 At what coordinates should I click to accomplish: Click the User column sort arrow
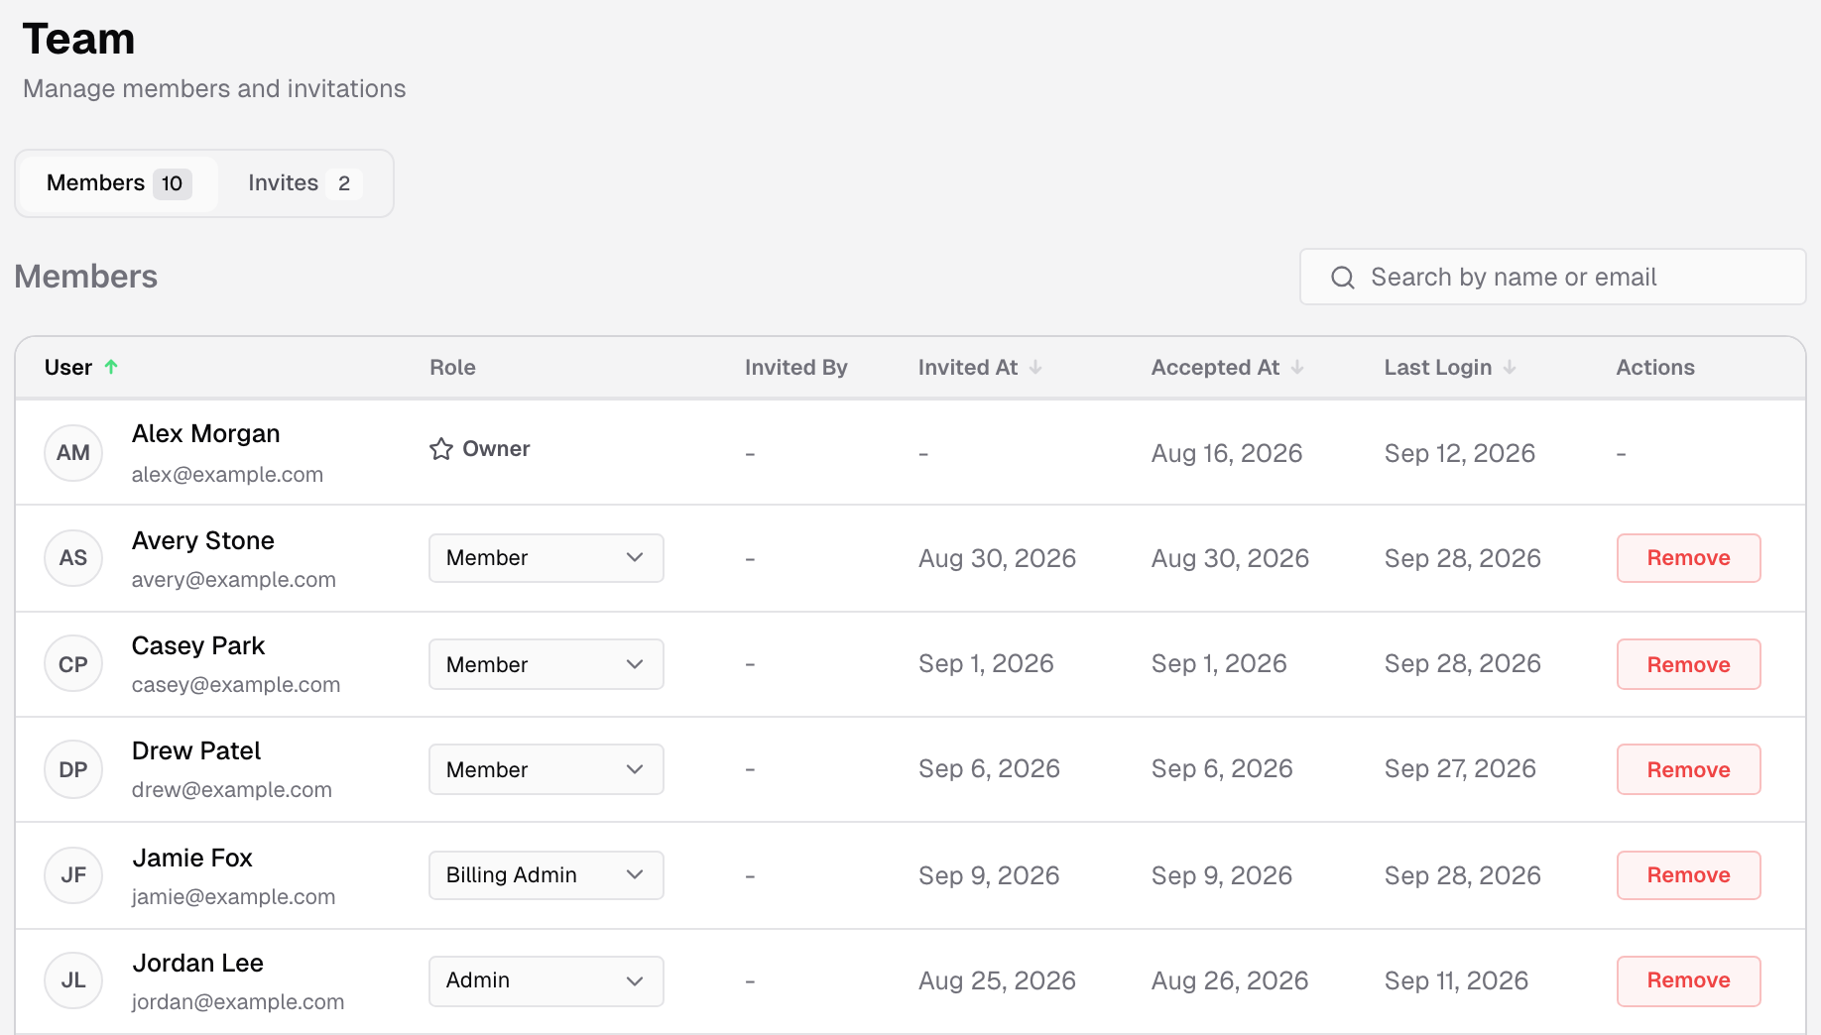[111, 367]
